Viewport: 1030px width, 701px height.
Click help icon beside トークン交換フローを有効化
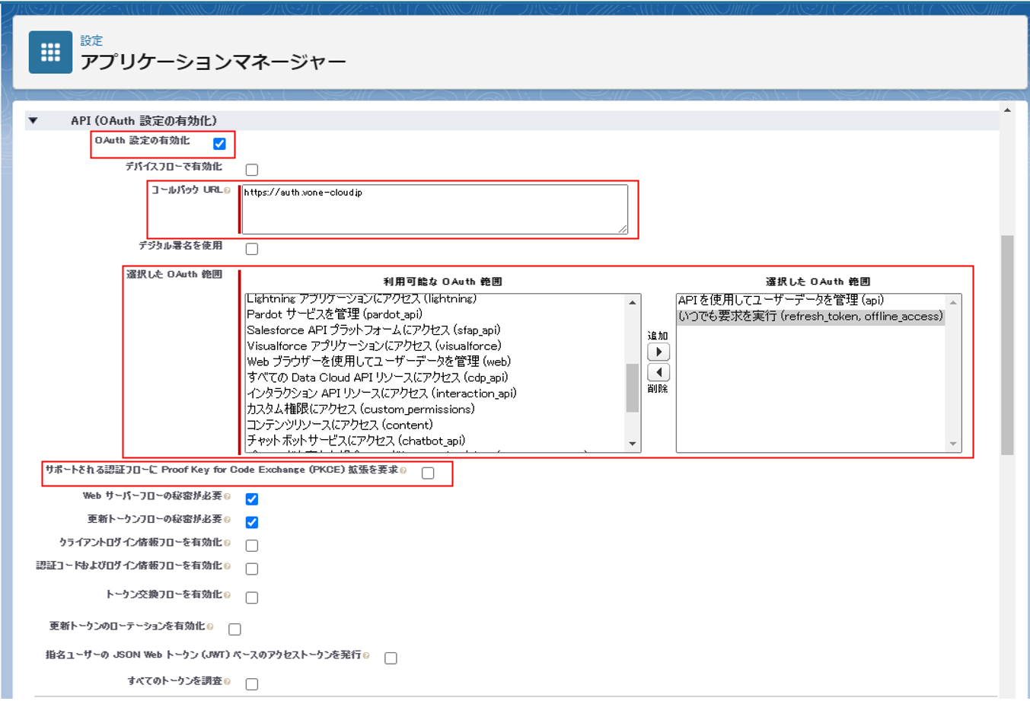pos(227,595)
